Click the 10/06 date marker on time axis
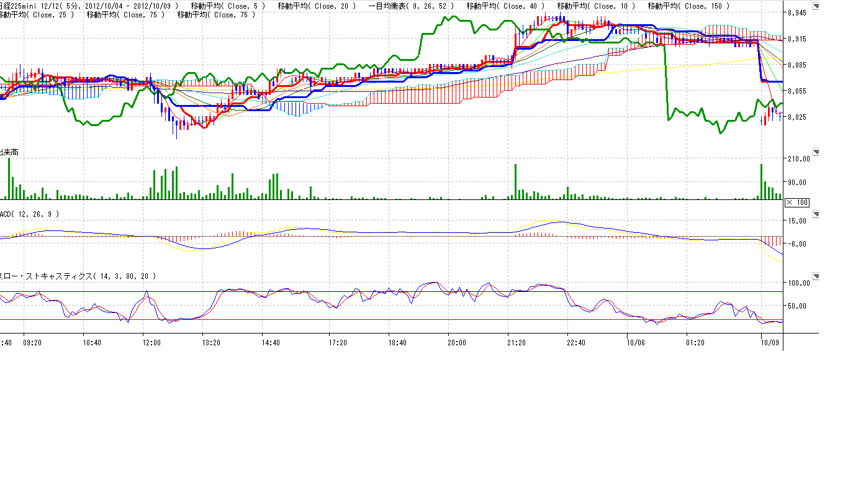Image resolution: width=848 pixels, height=477 pixels. 636,342
